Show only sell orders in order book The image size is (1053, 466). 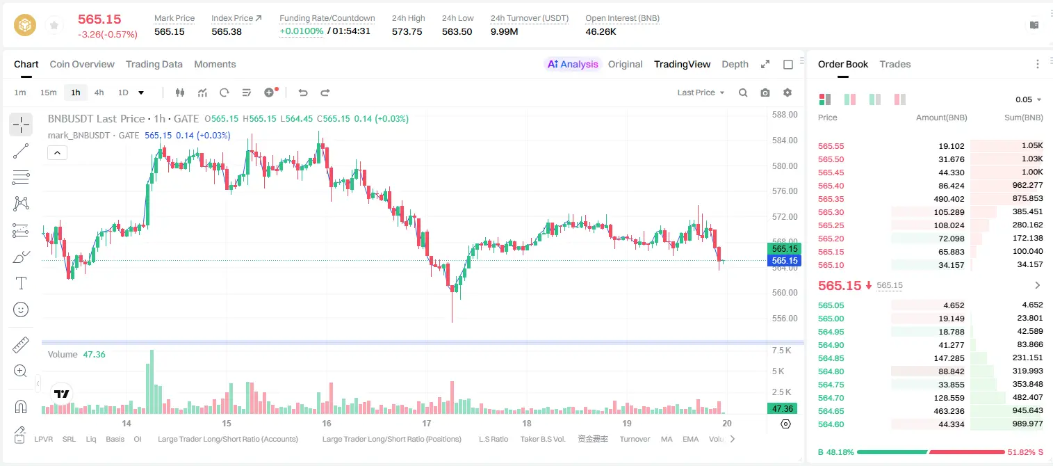pyautogui.click(x=900, y=99)
